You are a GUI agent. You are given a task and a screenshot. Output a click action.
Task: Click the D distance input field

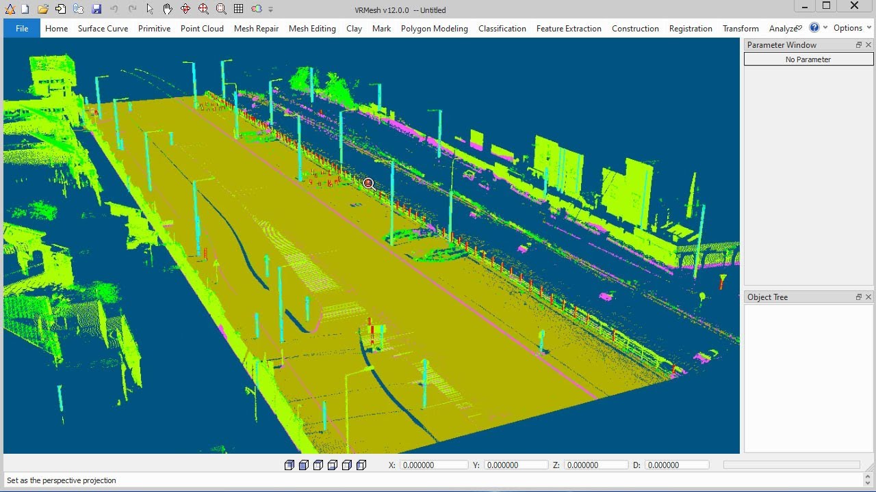pyautogui.click(x=677, y=465)
